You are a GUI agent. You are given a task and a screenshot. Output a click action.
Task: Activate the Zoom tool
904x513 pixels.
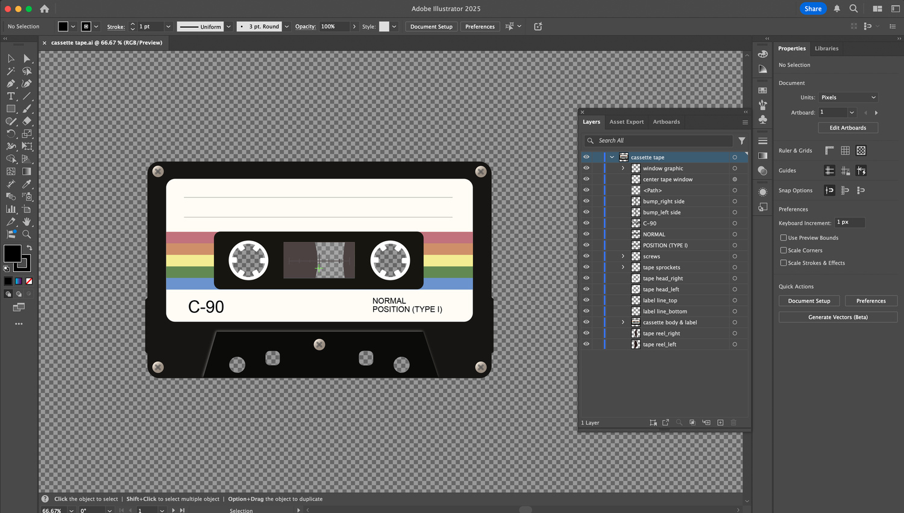[27, 234]
